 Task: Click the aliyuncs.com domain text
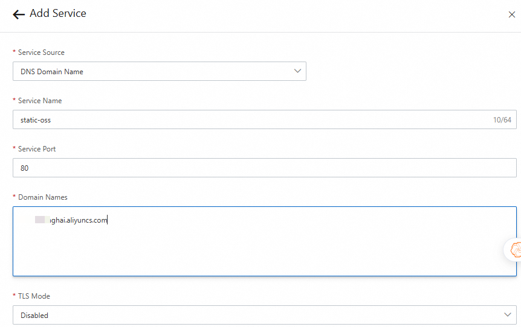click(79, 220)
